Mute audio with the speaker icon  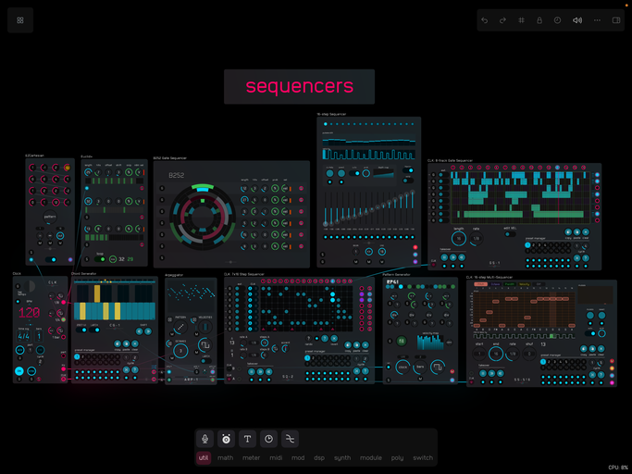[x=577, y=20]
